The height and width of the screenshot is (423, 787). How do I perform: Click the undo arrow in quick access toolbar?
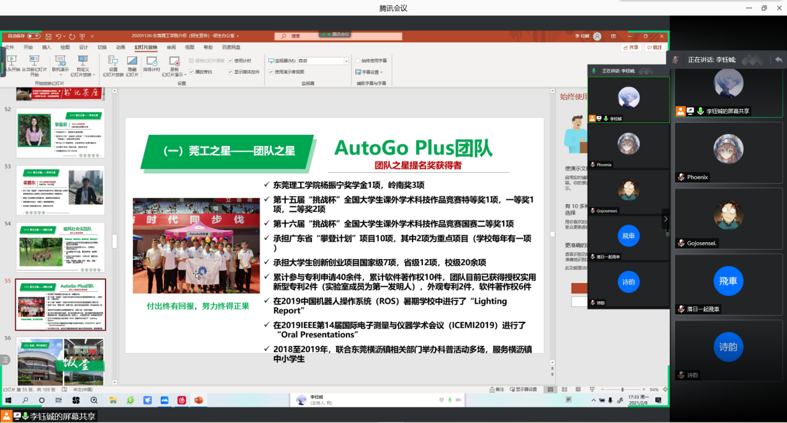(59, 37)
